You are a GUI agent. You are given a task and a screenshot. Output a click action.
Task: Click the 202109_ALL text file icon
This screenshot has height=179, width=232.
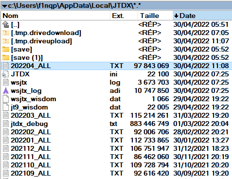[x=6, y=173]
